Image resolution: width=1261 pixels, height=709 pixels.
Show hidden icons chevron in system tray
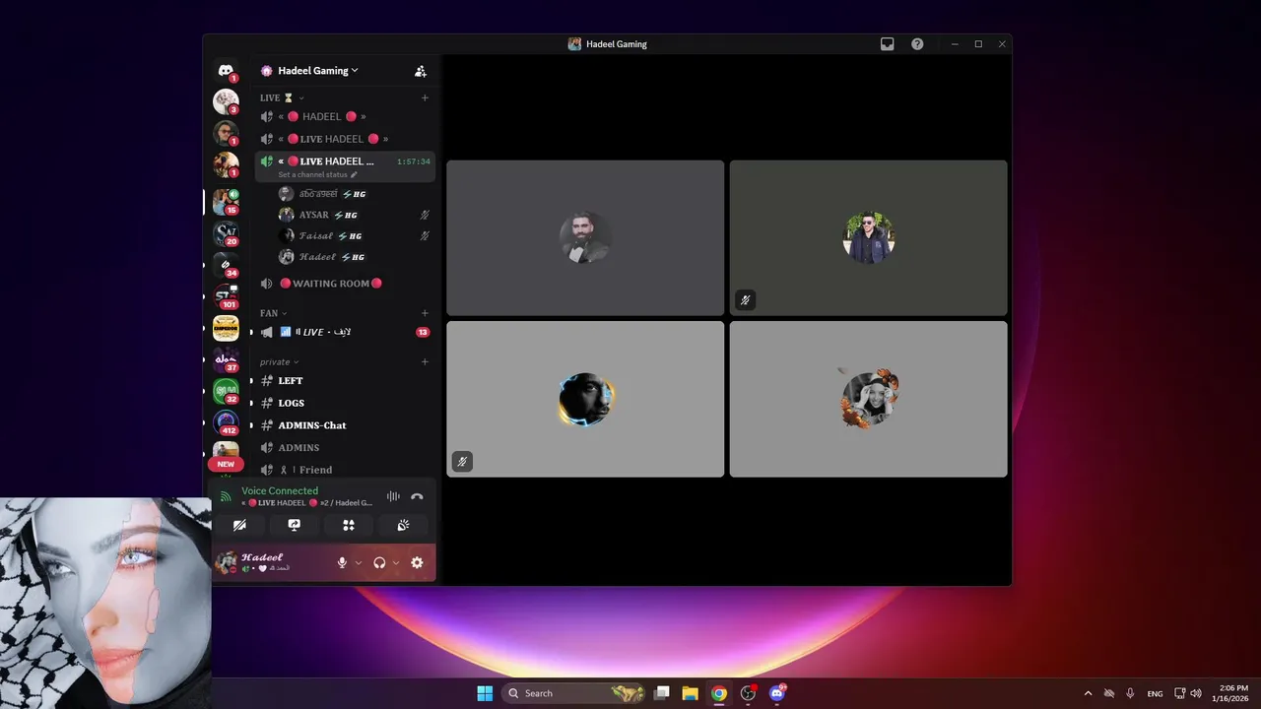coord(1088,693)
